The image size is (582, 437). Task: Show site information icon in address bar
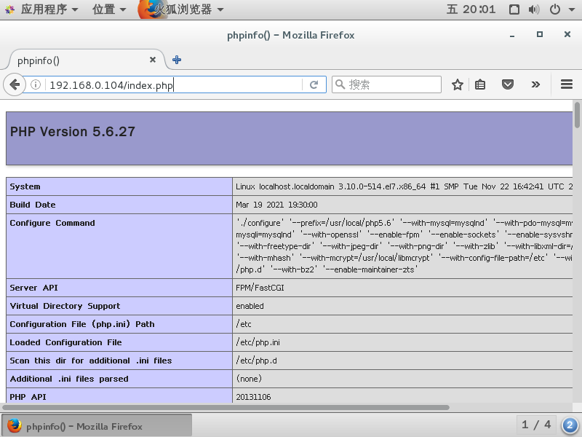[x=36, y=84]
